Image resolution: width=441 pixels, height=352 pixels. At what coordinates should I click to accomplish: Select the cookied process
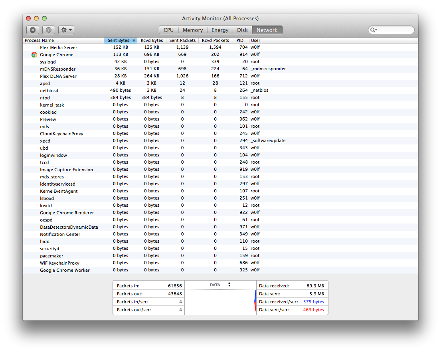tap(220, 112)
